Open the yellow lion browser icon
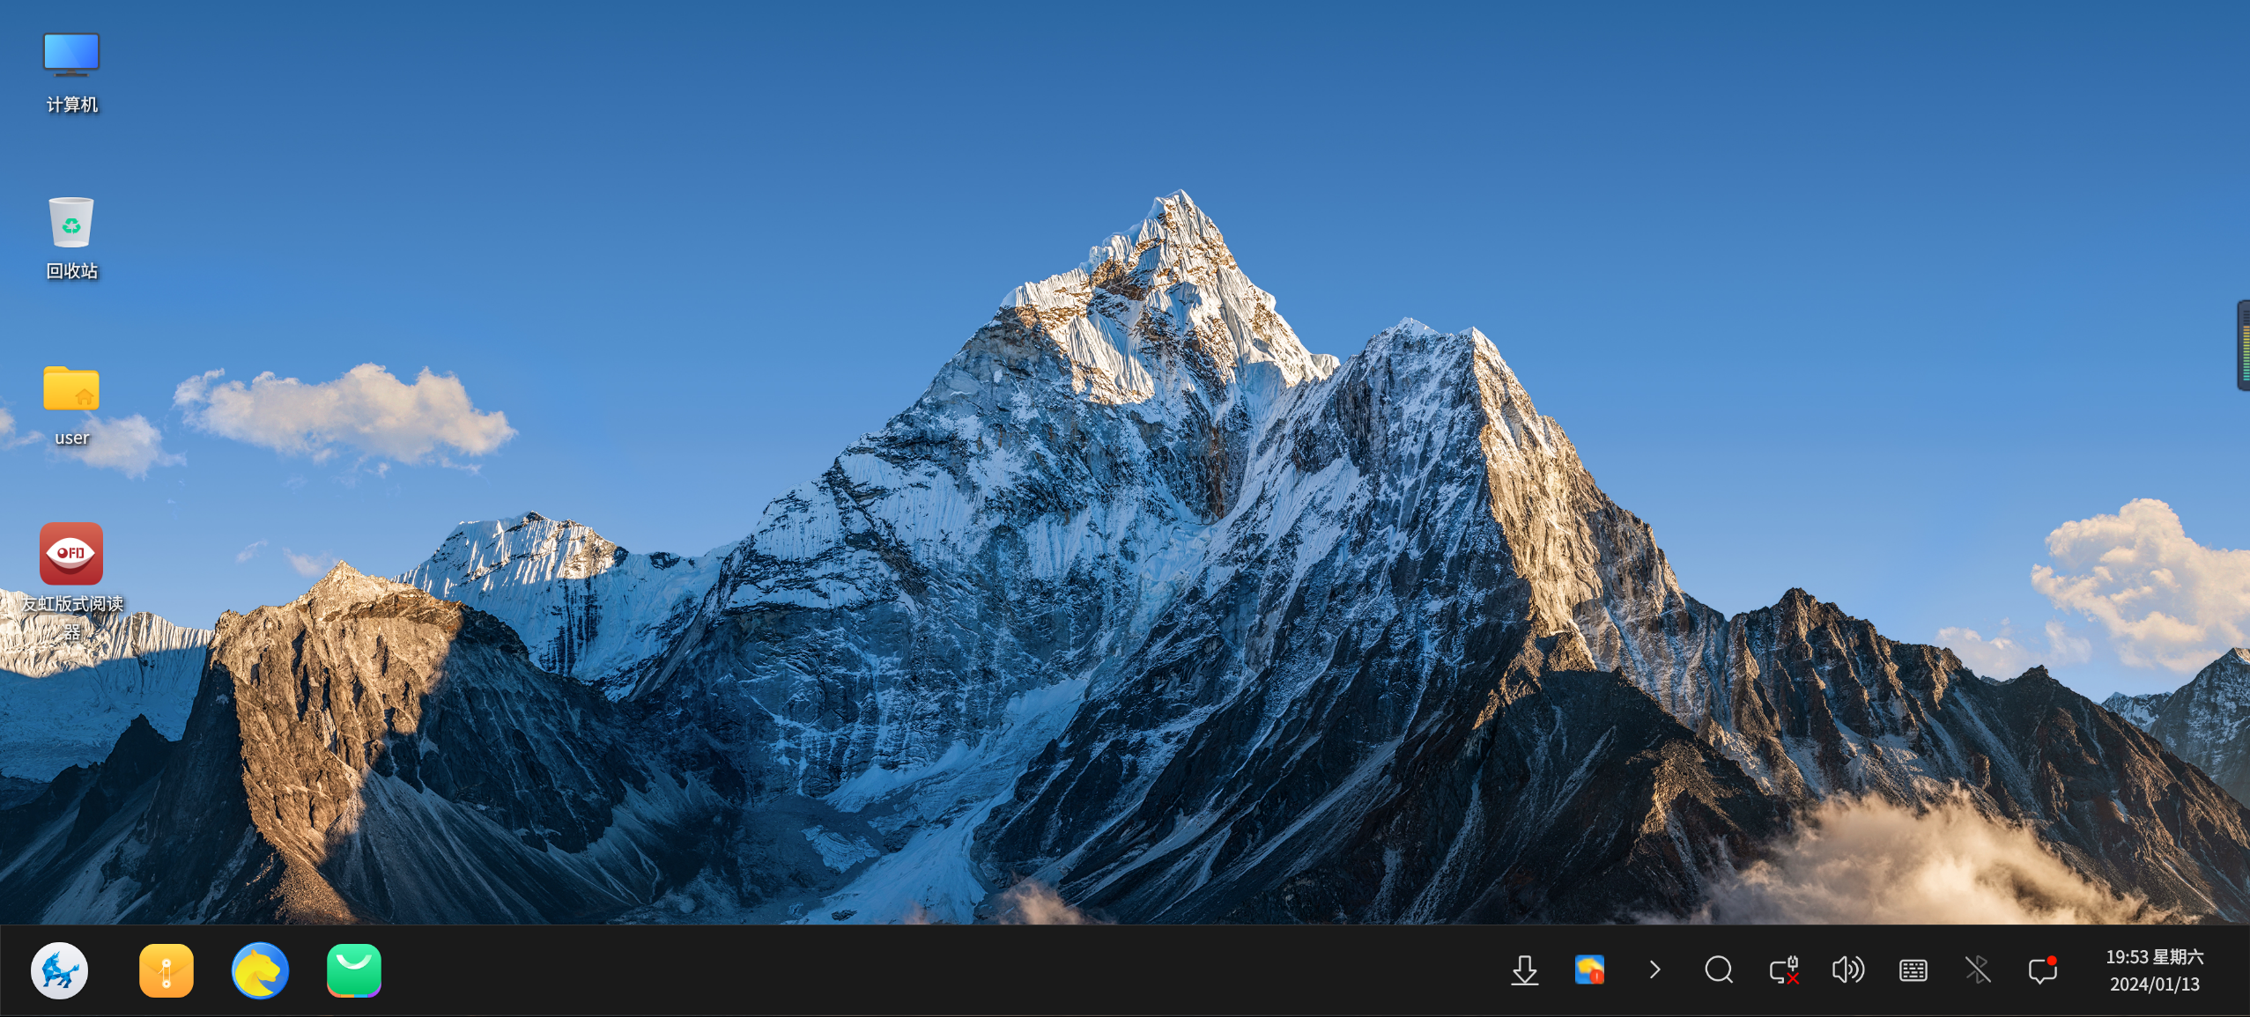Viewport: 2250px width, 1017px height. [260, 970]
